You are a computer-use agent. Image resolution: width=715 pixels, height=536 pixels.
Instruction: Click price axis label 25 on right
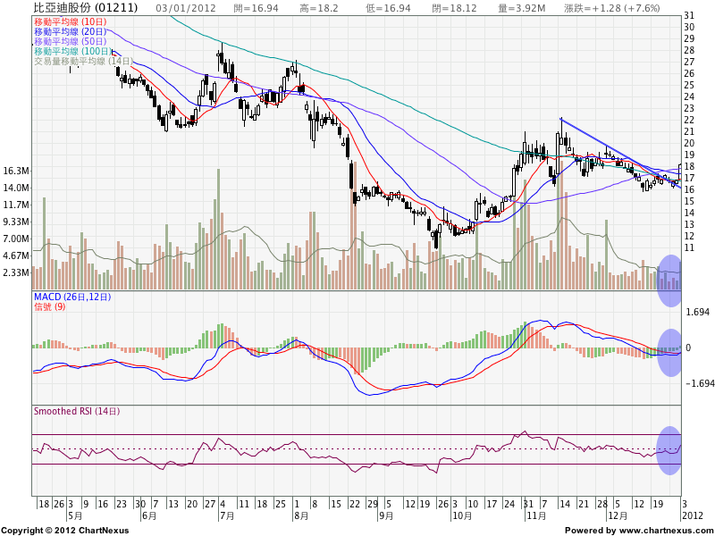tap(689, 85)
